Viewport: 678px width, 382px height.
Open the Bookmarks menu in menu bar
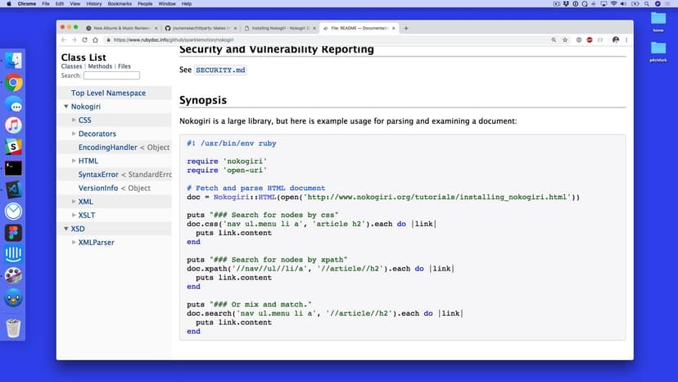119,4
